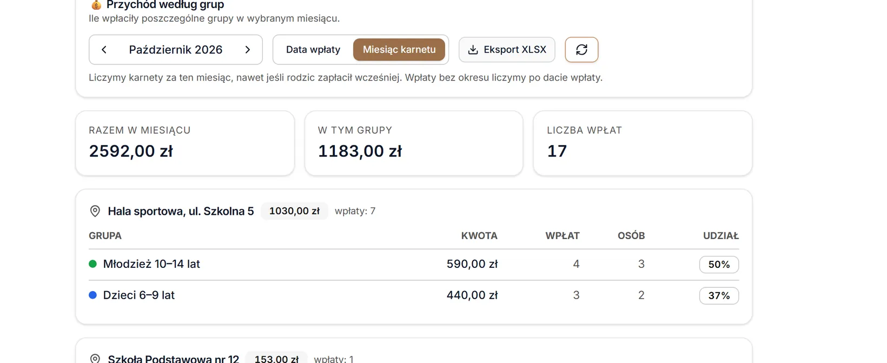The height and width of the screenshot is (363, 887).
Task: Click the refresh icon button
Action: click(581, 50)
